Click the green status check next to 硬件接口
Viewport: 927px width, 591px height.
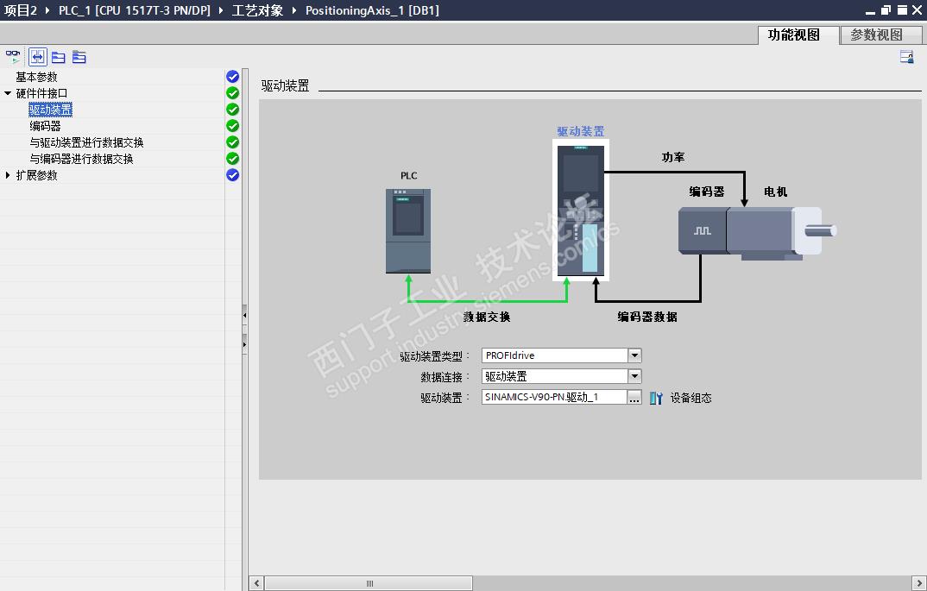[x=232, y=93]
